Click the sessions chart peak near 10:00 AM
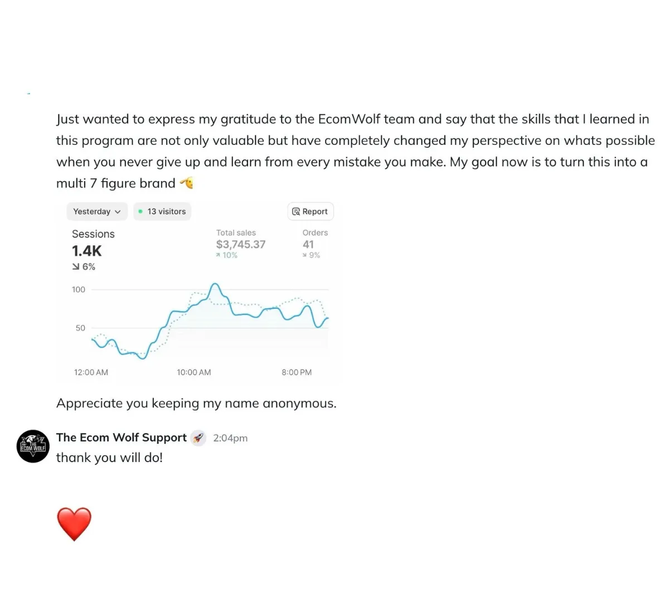 (x=215, y=285)
